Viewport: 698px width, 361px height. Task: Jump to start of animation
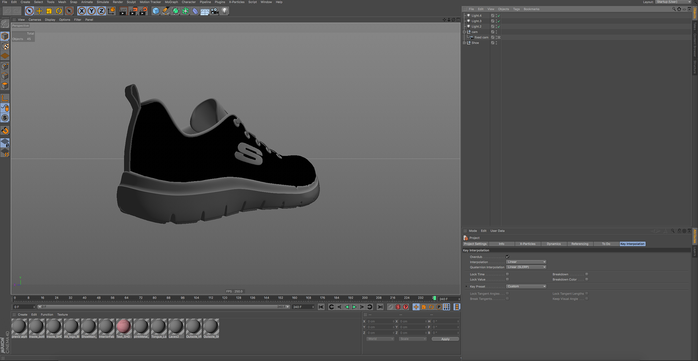click(x=321, y=307)
